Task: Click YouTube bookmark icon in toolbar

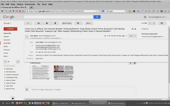Action: click(20, 11)
